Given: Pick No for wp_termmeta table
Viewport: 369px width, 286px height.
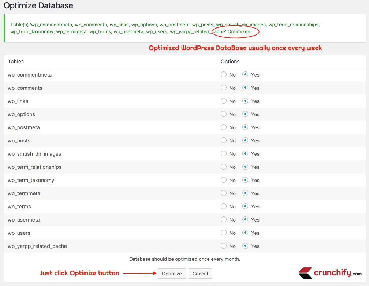Looking at the screenshot, I should point(224,193).
